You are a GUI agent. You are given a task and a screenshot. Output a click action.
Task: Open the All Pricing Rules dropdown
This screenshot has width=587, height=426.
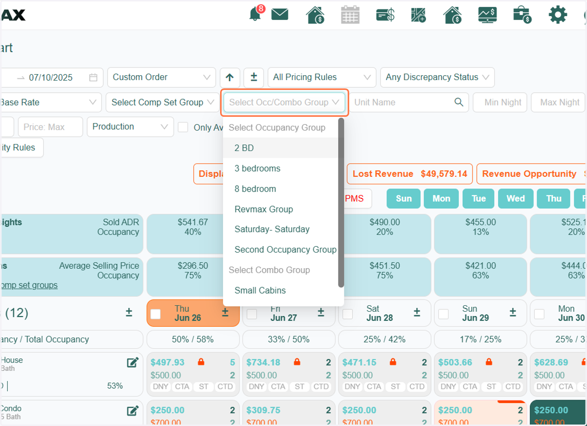(x=322, y=77)
